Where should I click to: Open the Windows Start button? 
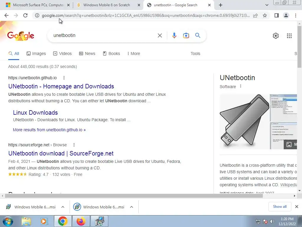(x=8, y=221)
